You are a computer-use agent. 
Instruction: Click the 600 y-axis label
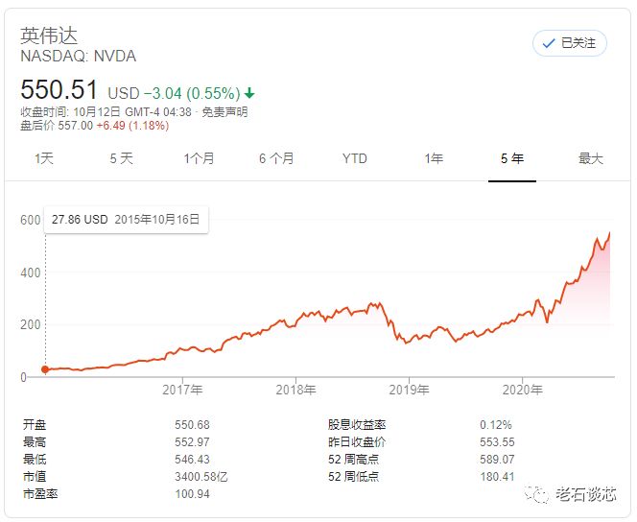pyautogui.click(x=31, y=220)
